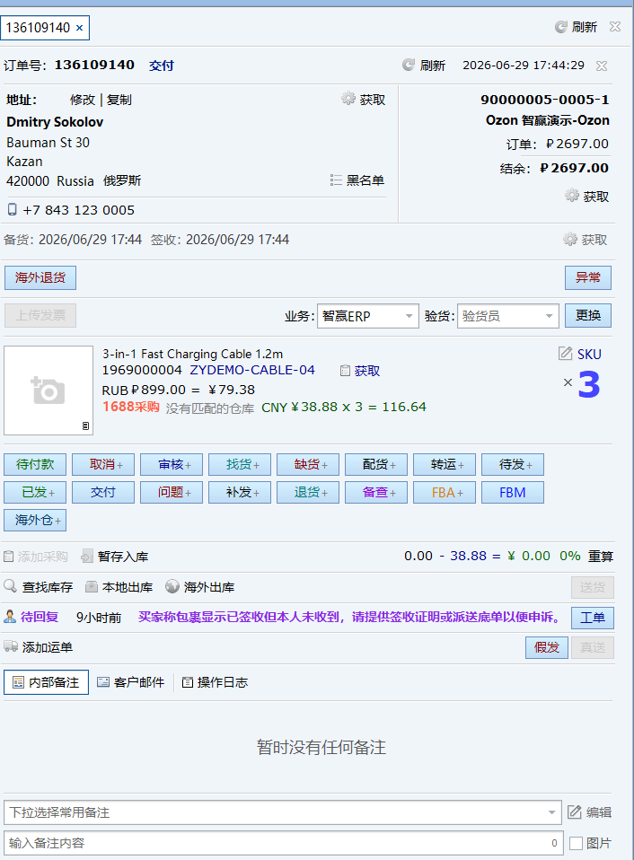Screen dimensions: 634x860
Task: Click the 退货+ status button
Action: click(x=308, y=493)
